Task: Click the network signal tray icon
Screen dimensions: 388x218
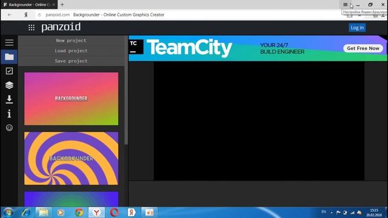Action: coord(352,213)
